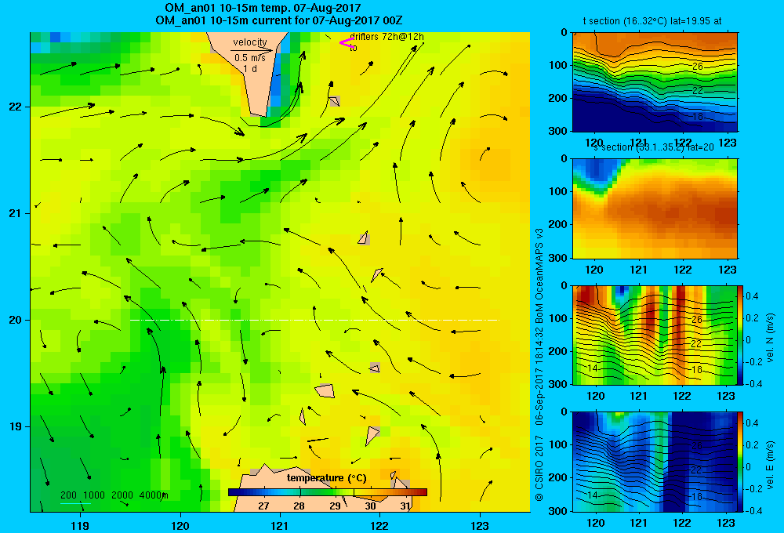Click main map longitude tick '122'
The width and height of the screenshot is (784, 533).
(380, 525)
